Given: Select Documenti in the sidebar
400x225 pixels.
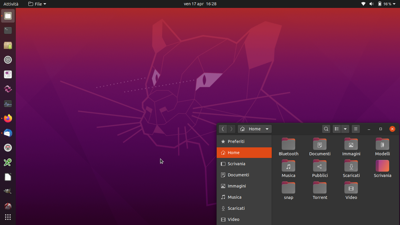Looking at the screenshot, I should pyautogui.click(x=244, y=175).
